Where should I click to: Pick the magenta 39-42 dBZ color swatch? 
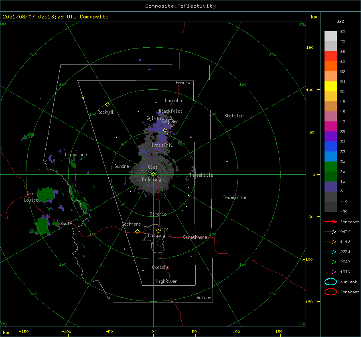click(331, 126)
